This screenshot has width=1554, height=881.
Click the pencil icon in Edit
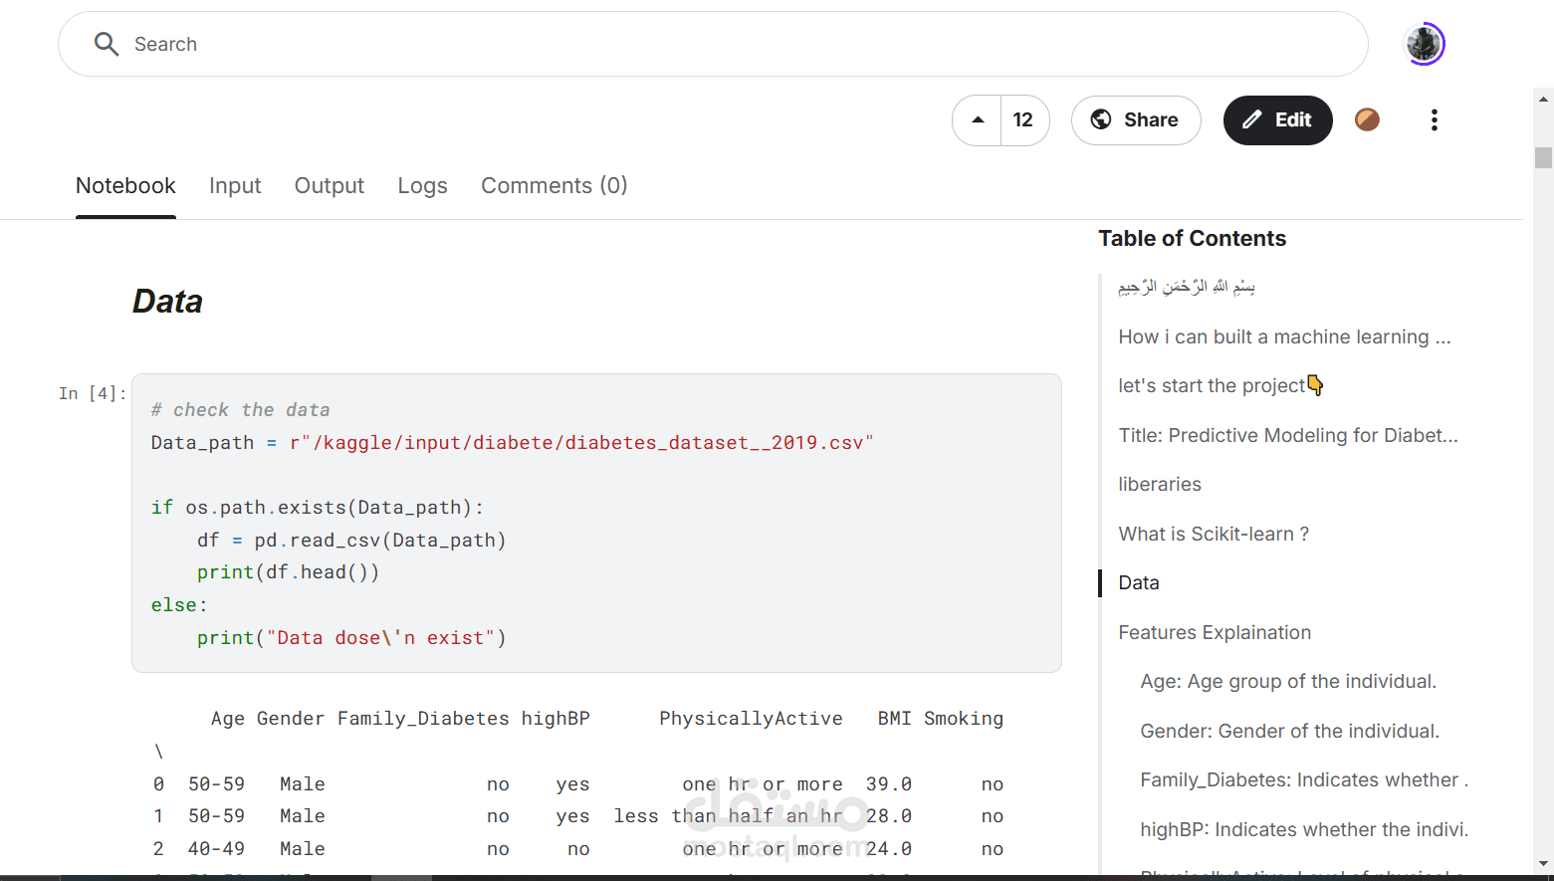coord(1252,120)
